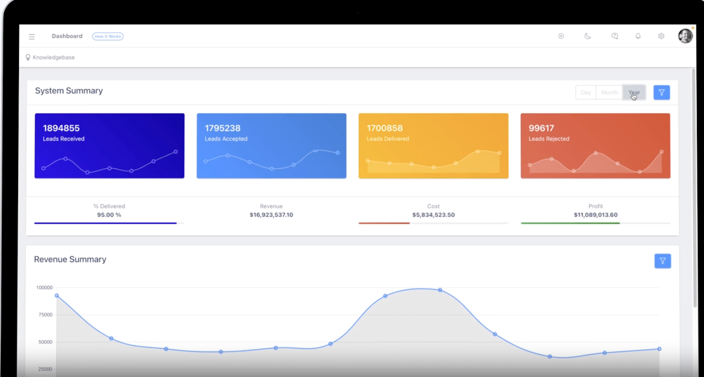Click the How It Works button
704x377 pixels.
coord(108,37)
